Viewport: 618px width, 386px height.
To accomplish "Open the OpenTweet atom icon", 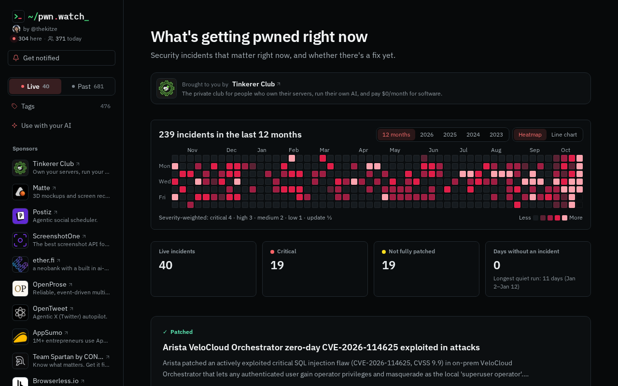I will [20, 313].
